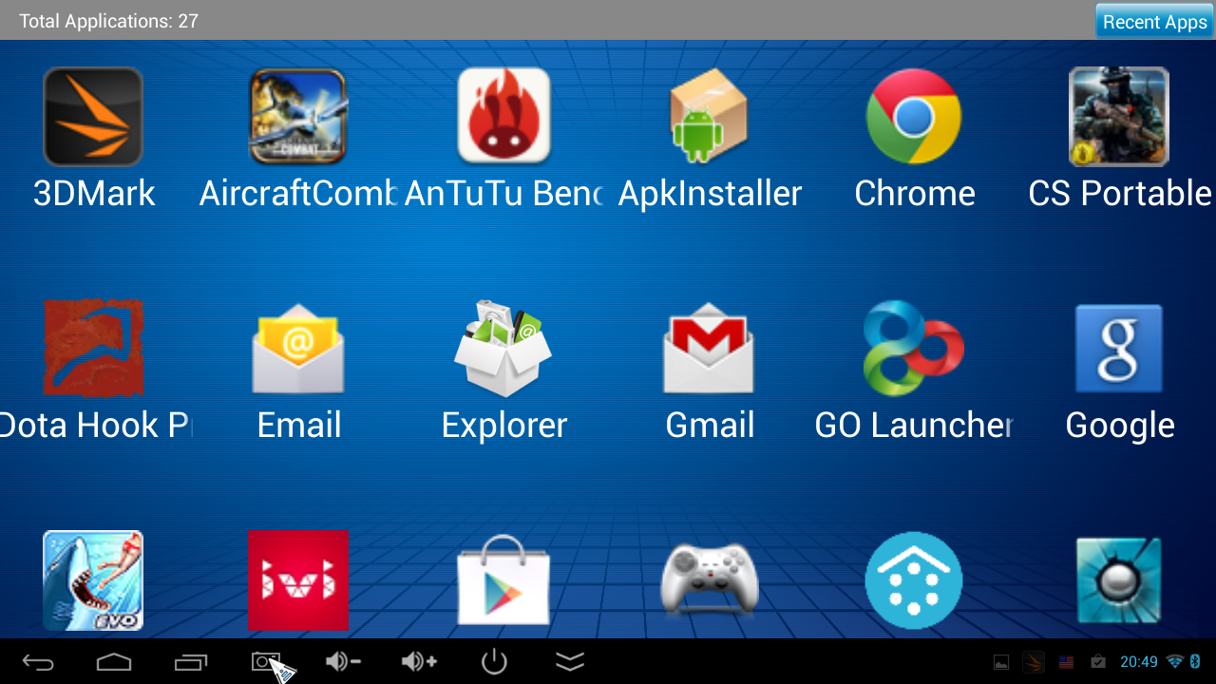Viewport: 1216px width, 684px height.
Task: Tap the Home navigation button
Action: click(114, 661)
